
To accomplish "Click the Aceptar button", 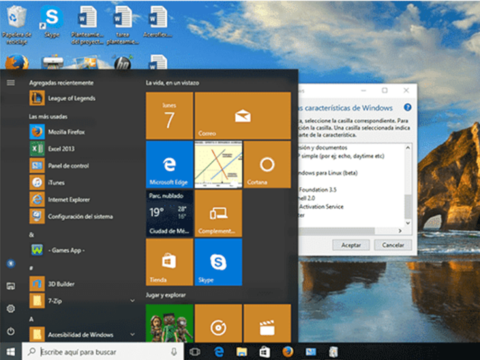I will click(350, 245).
